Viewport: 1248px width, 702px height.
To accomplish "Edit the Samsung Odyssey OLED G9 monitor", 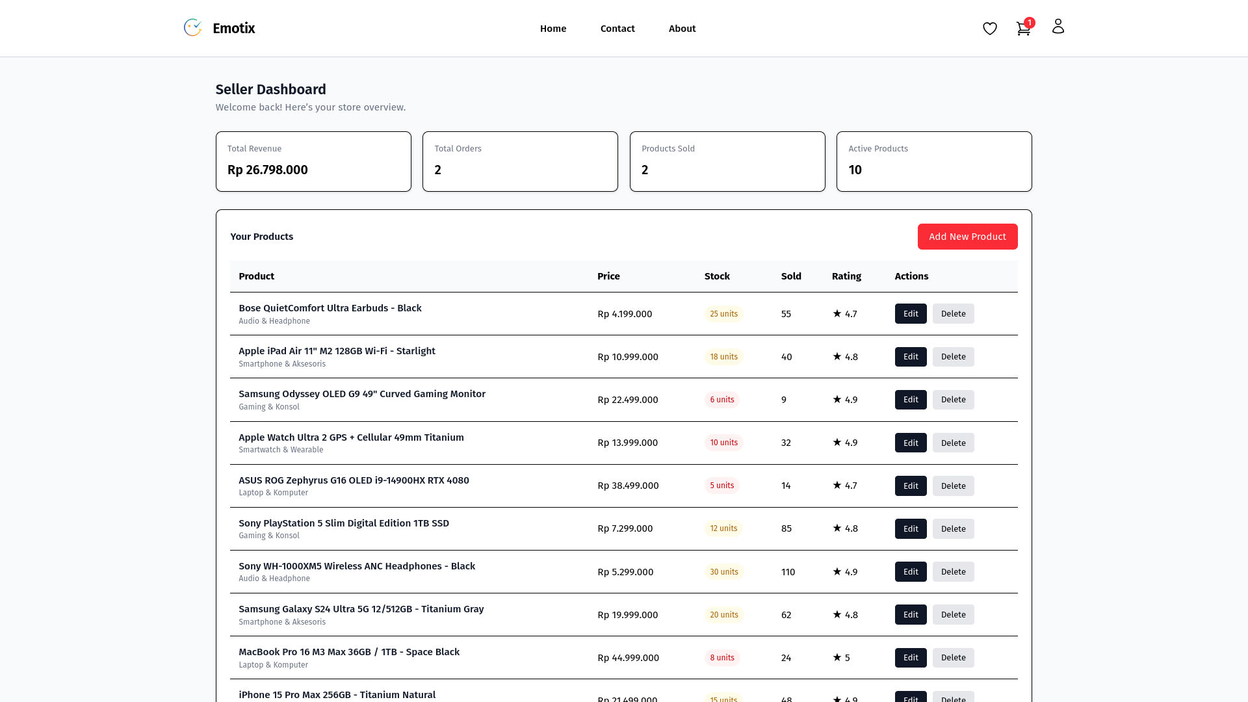I will coord(911,400).
